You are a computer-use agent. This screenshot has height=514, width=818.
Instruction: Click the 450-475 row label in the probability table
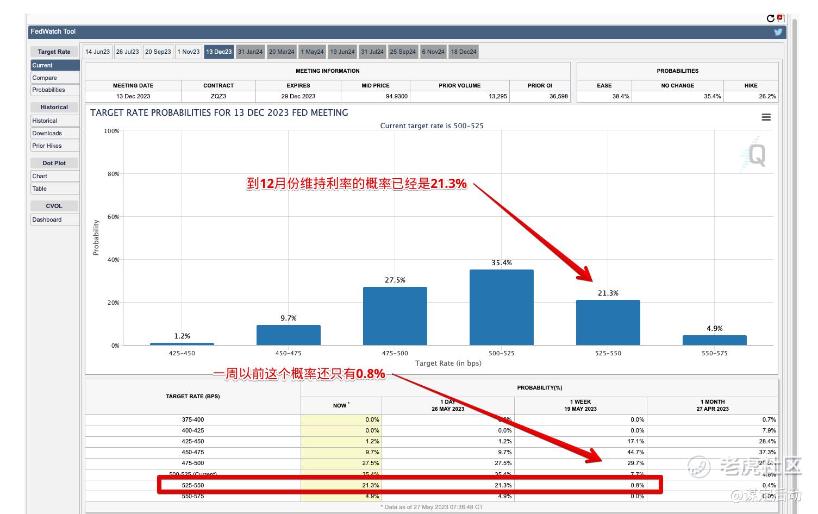(x=193, y=452)
